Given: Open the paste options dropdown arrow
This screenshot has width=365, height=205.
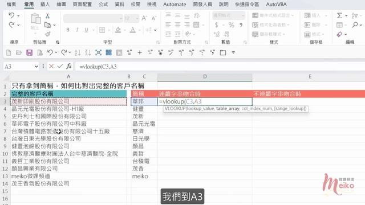Looking at the screenshot, I should (x=35, y=33).
